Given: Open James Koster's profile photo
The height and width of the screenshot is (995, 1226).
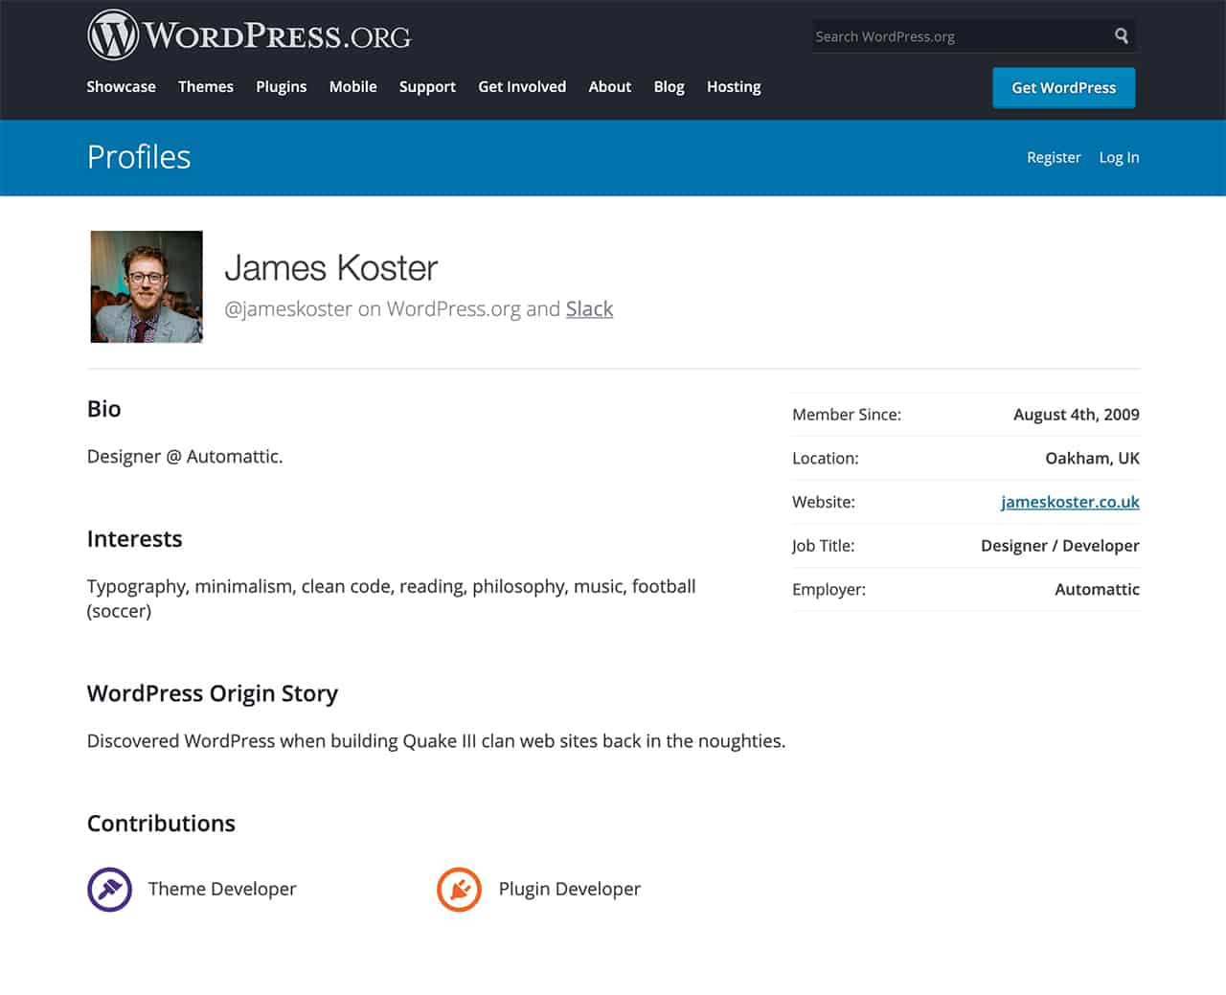Looking at the screenshot, I should (x=147, y=286).
